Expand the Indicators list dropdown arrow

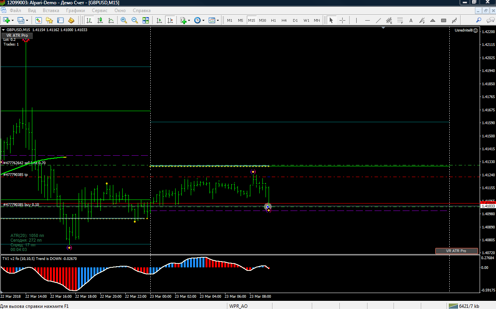[x=189, y=20]
